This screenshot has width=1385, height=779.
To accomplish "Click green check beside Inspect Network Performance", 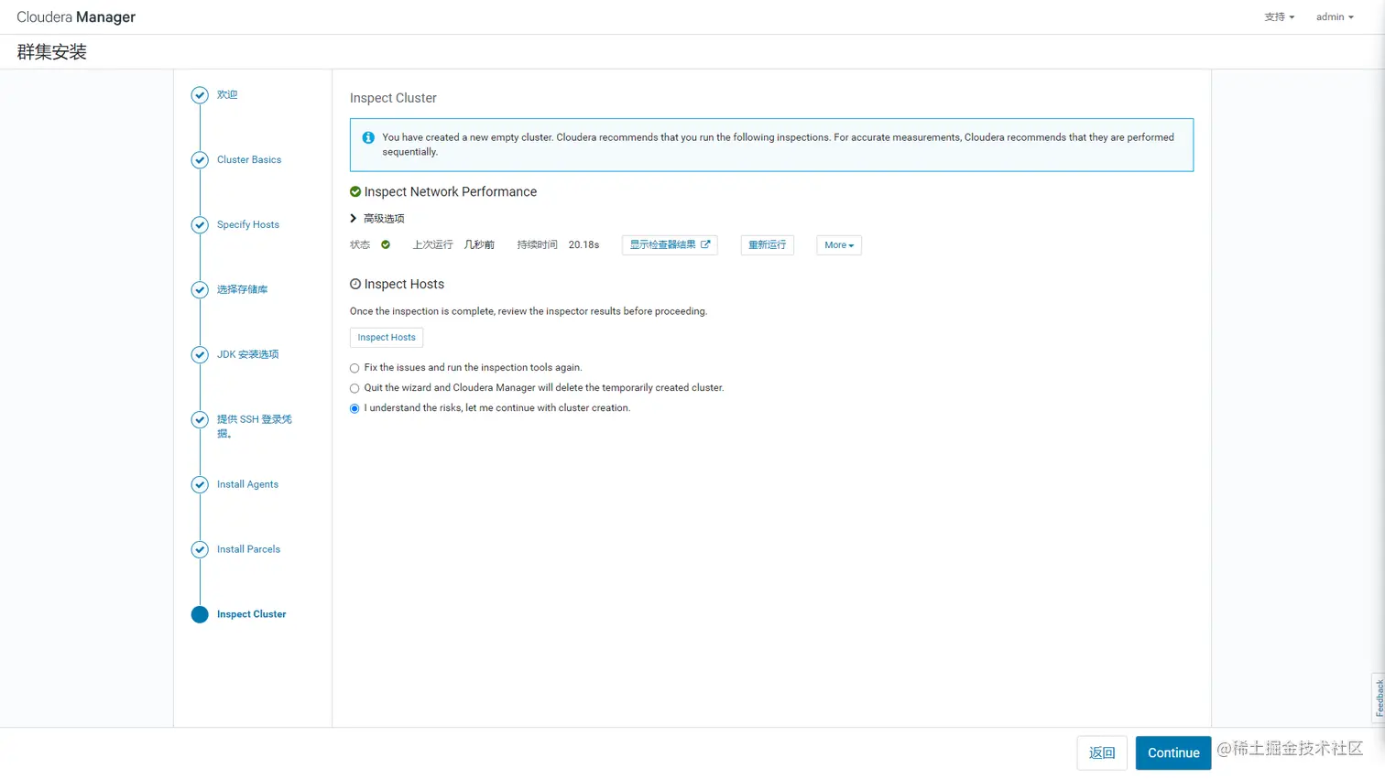I will 355,191.
